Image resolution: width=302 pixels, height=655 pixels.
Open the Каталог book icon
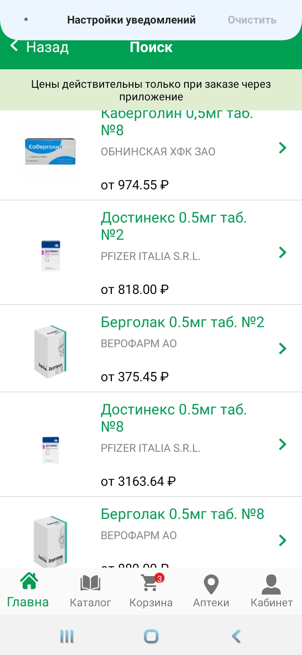click(x=90, y=583)
